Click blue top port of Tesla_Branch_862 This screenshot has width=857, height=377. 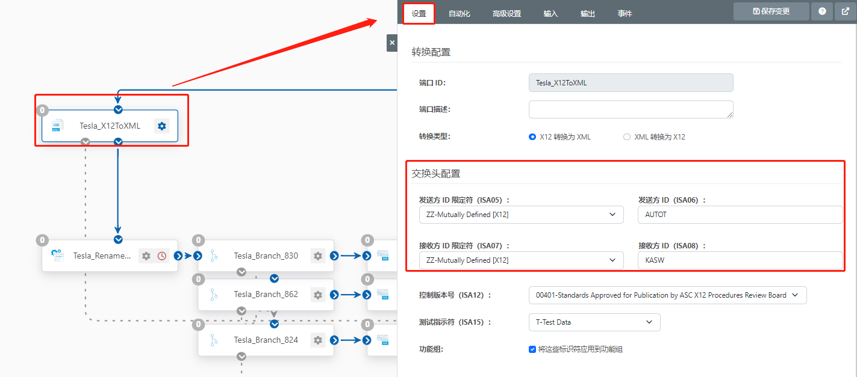(x=274, y=278)
